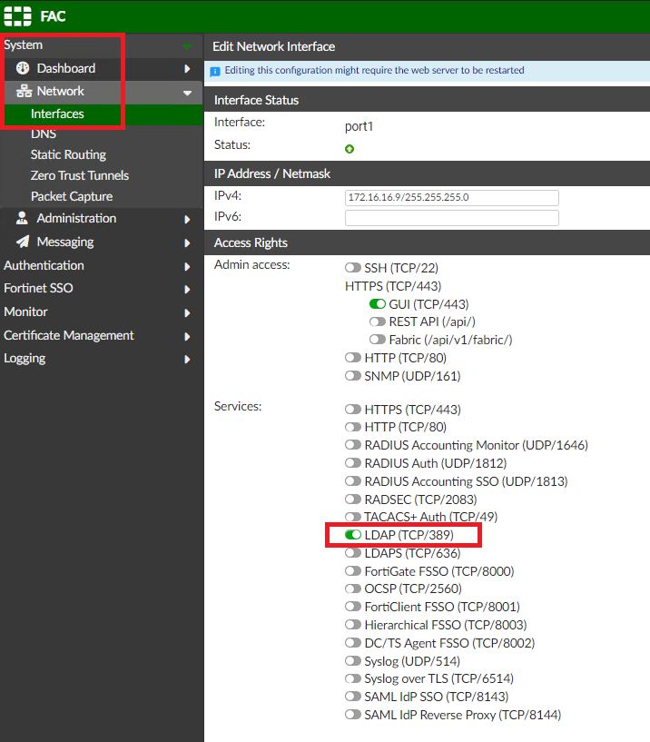Enable FortiClient FSSO (TCP/8001) toggle

tap(353, 607)
